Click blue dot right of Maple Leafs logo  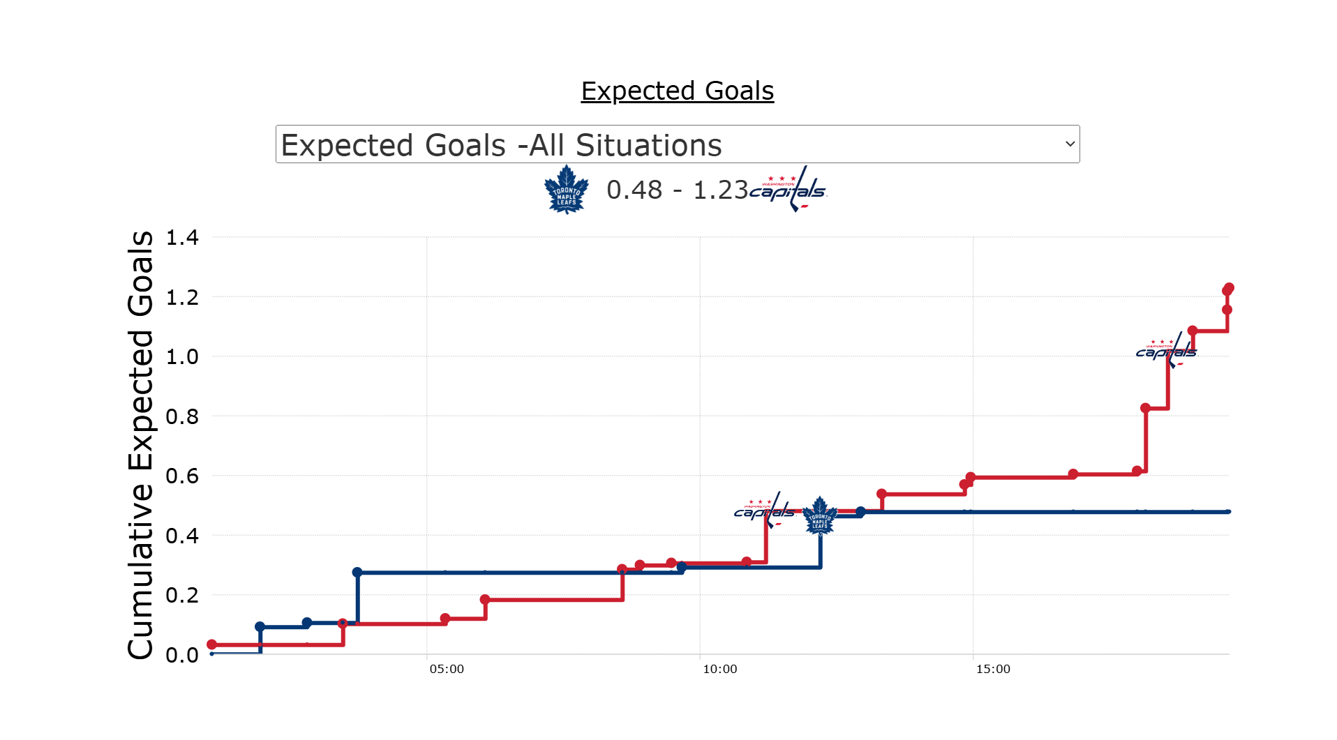(860, 512)
